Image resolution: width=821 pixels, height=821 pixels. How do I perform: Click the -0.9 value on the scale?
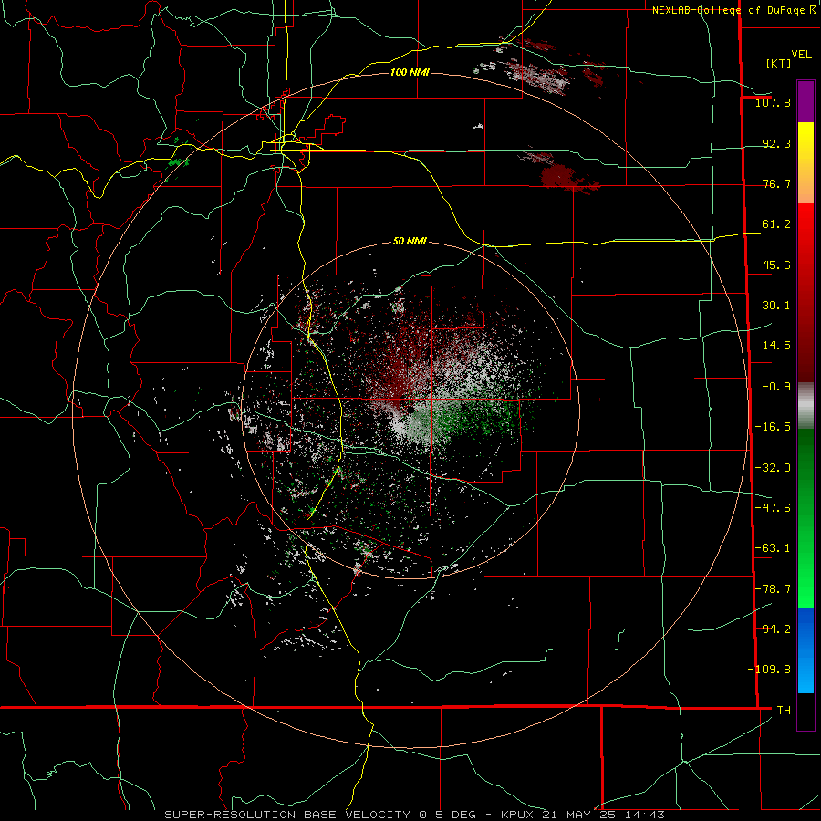pyautogui.click(x=776, y=387)
